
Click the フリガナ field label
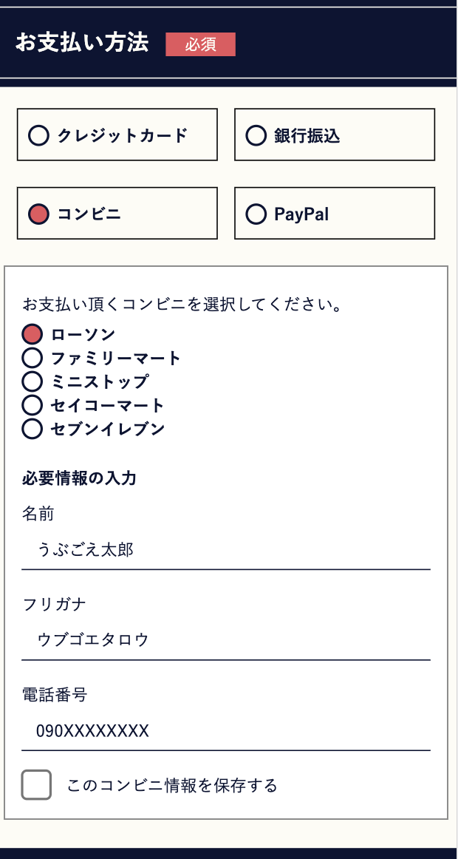(55, 605)
